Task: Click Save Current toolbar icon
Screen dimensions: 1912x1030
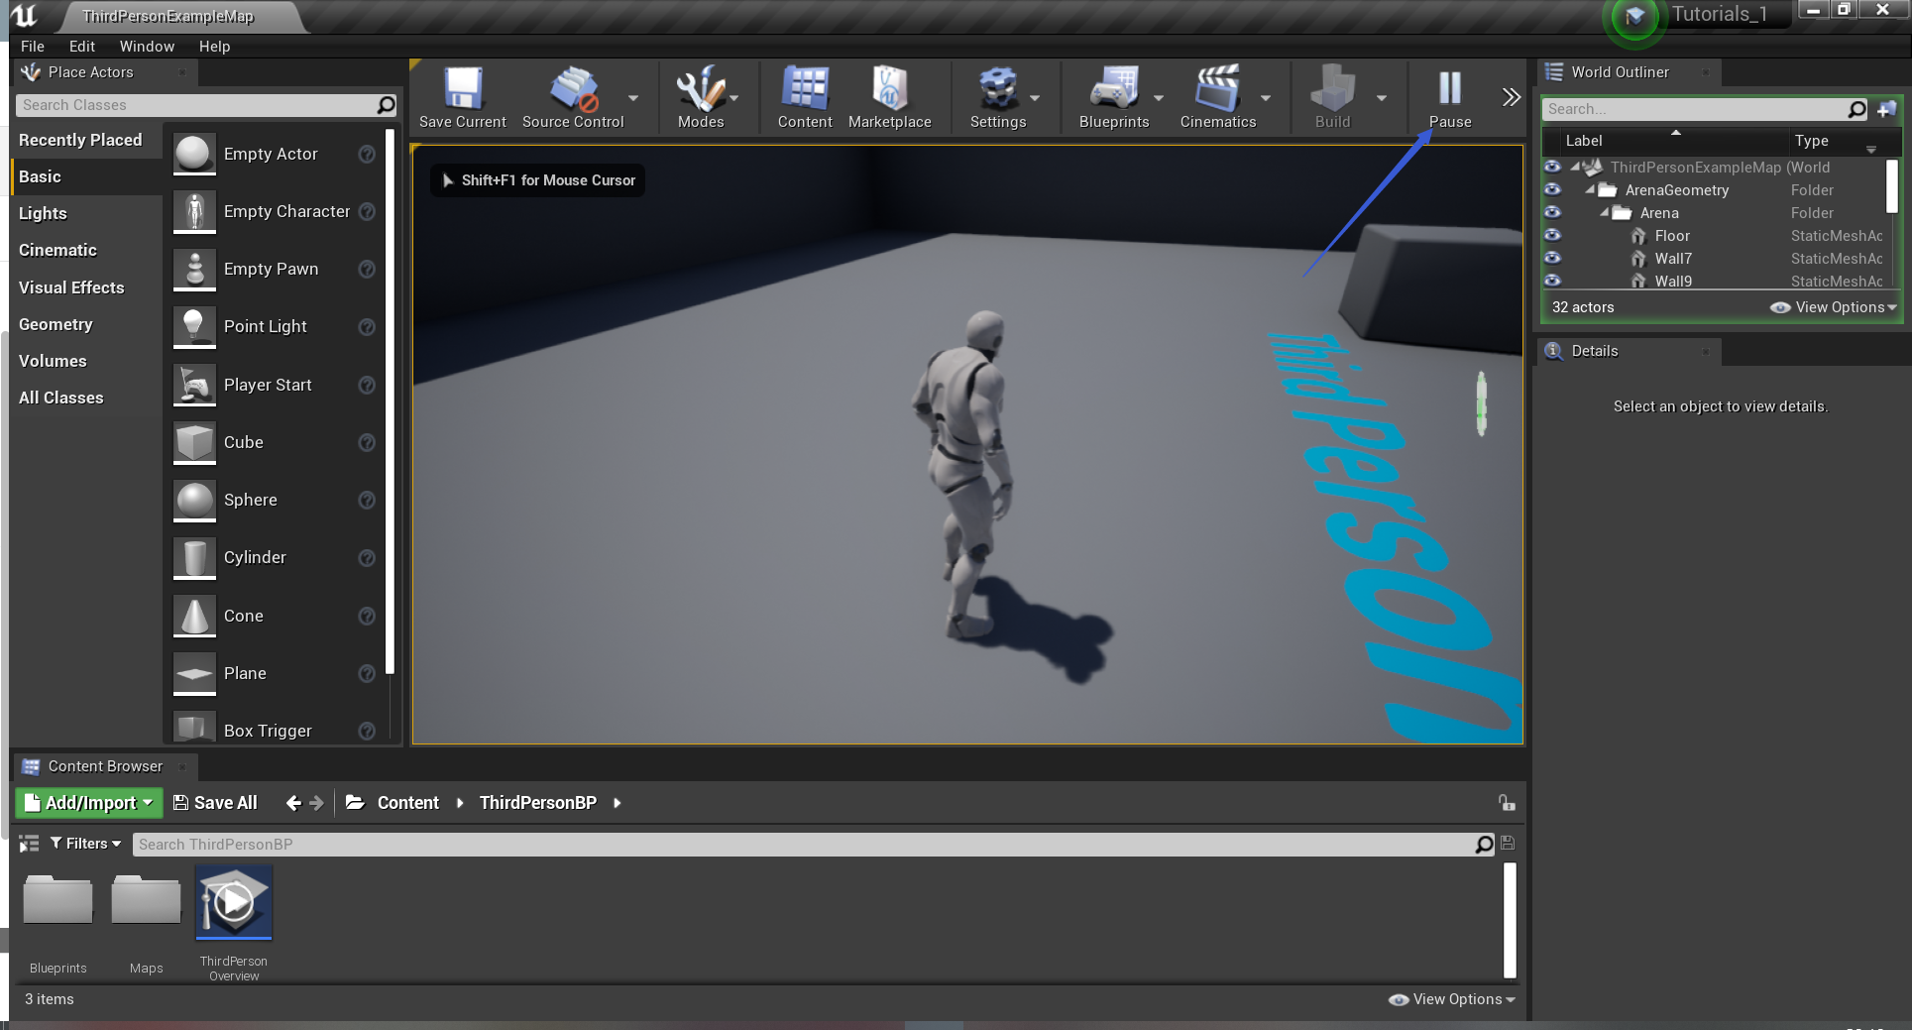Action: pyautogui.click(x=462, y=97)
